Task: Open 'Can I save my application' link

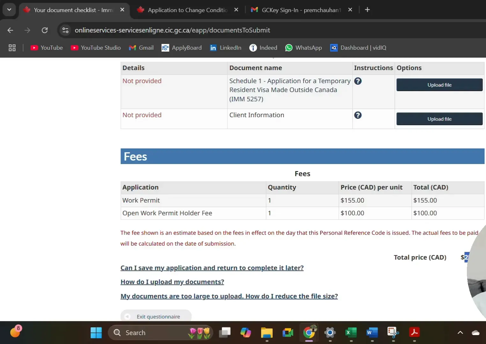Action: 212,268
